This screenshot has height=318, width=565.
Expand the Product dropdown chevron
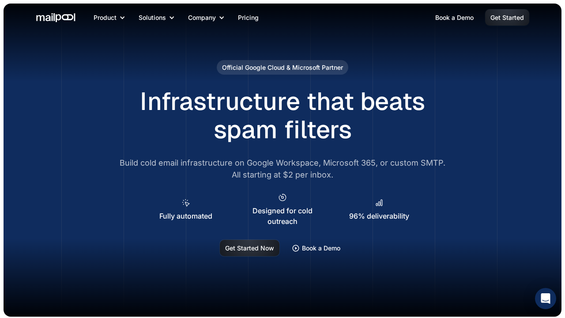122,18
